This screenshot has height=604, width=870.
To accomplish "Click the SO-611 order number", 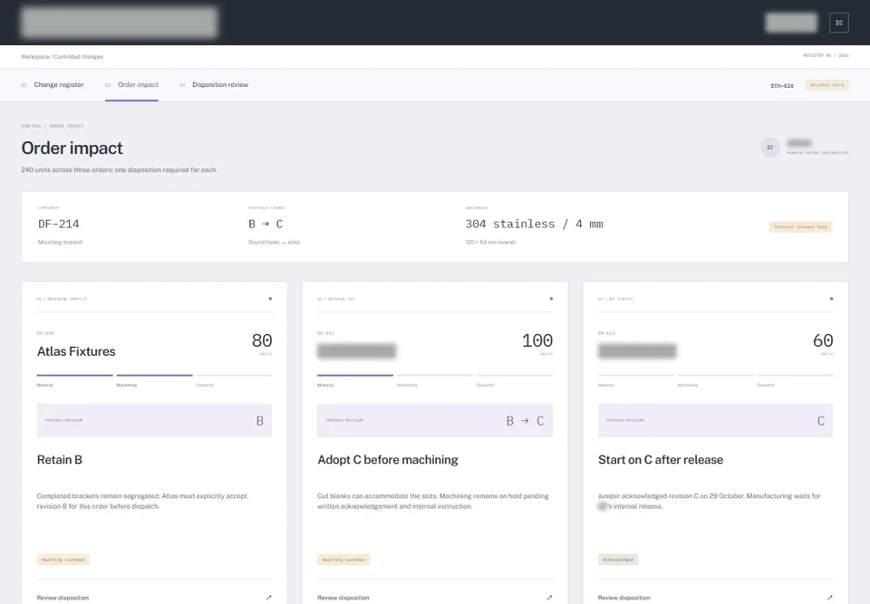I will [325, 333].
